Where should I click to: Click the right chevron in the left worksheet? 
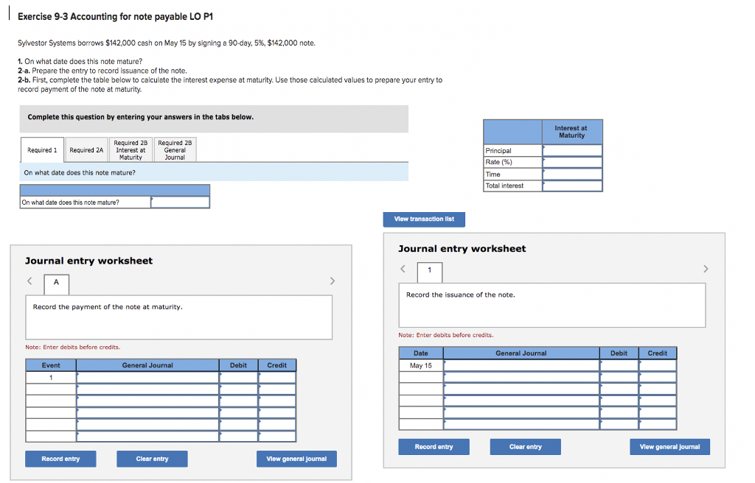click(x=332, y=281)
